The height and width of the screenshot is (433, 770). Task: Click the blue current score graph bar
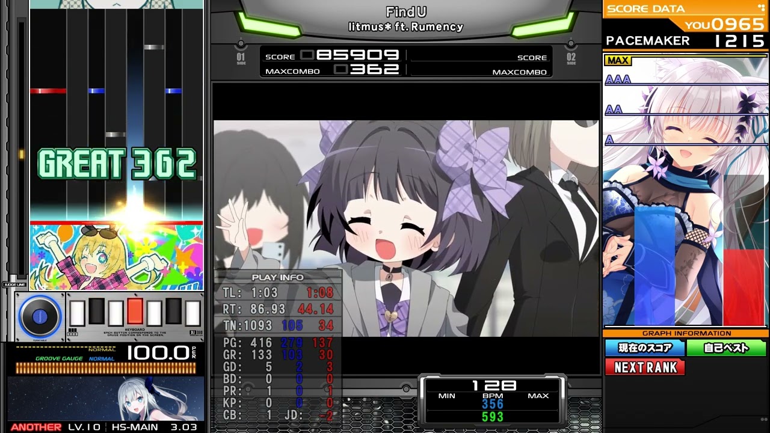654,266
